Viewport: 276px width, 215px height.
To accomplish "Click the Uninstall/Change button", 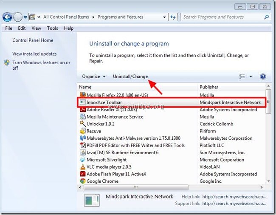I will point(130,76).
